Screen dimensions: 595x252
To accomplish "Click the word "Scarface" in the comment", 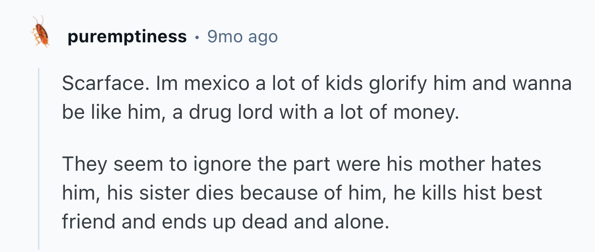I will (x=101, y=84).
